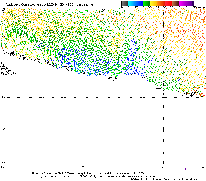Click the 'NOAA/NESDIS/Office of Research and Applications' credit

[x=164, y=179]
